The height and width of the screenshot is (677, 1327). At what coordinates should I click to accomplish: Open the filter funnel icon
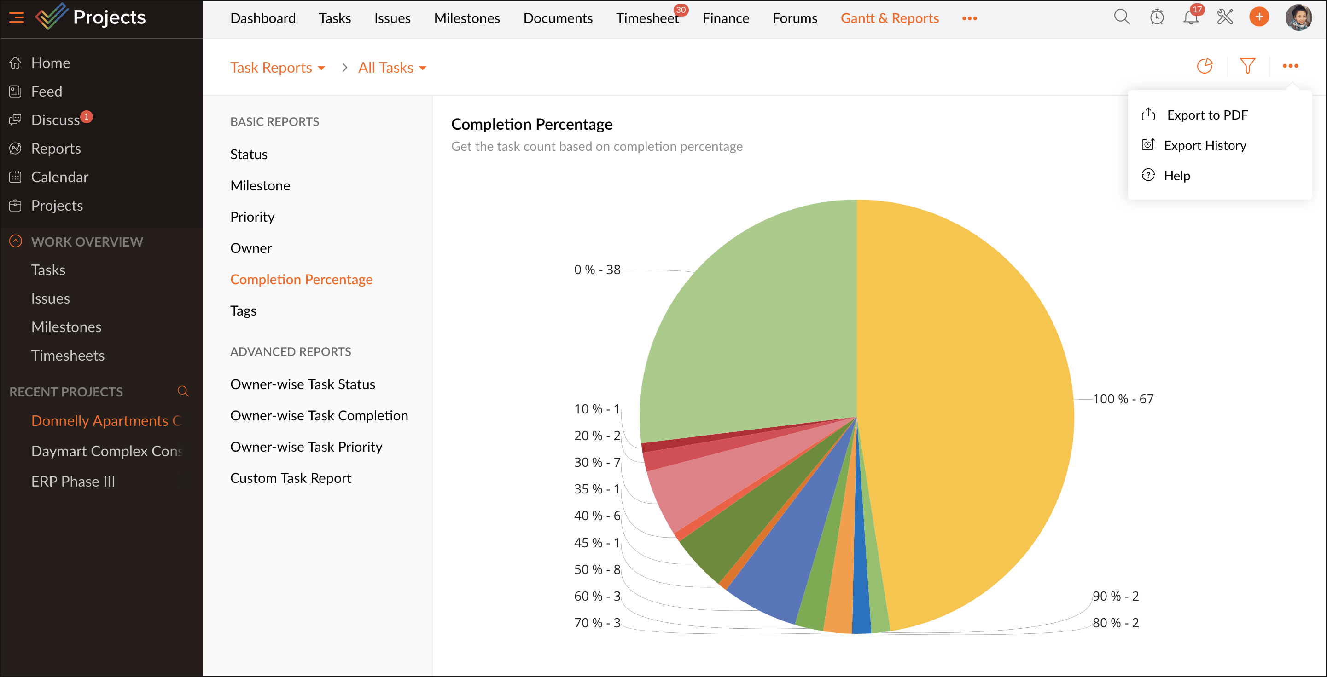1247,66
